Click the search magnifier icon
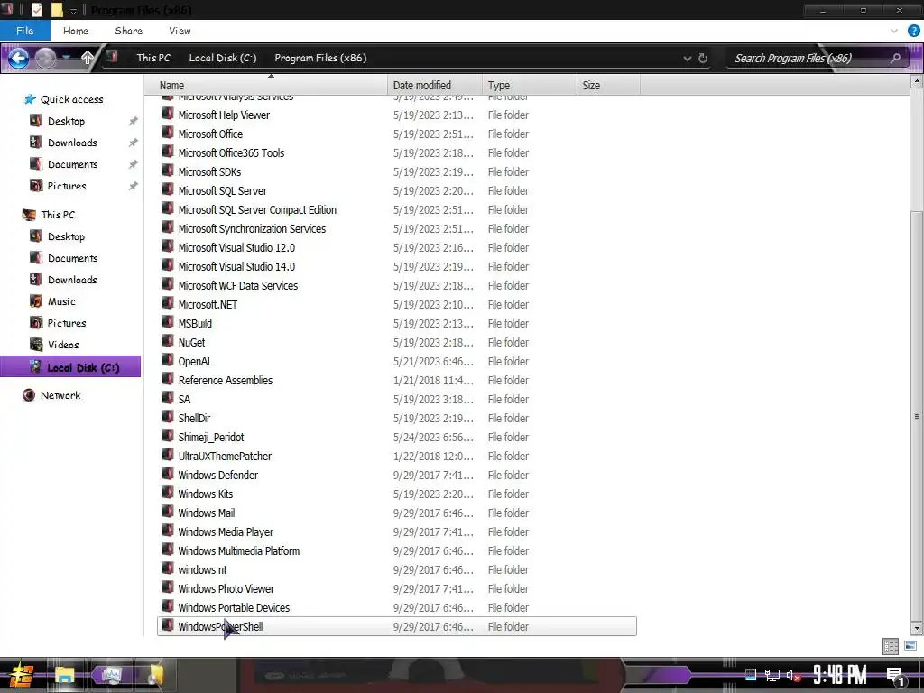924x693 pixels. tap(895, 58)
